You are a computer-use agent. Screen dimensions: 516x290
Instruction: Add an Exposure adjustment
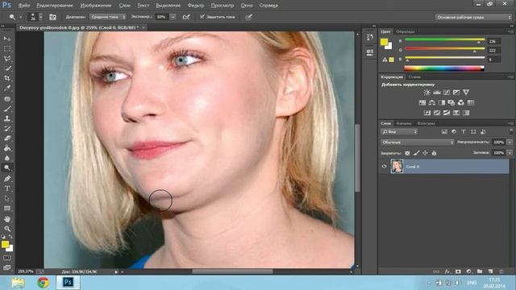456,93
